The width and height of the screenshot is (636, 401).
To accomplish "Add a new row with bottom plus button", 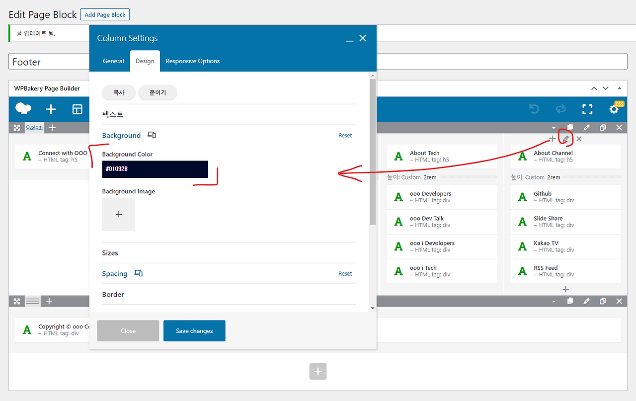I will click(318, 371).
